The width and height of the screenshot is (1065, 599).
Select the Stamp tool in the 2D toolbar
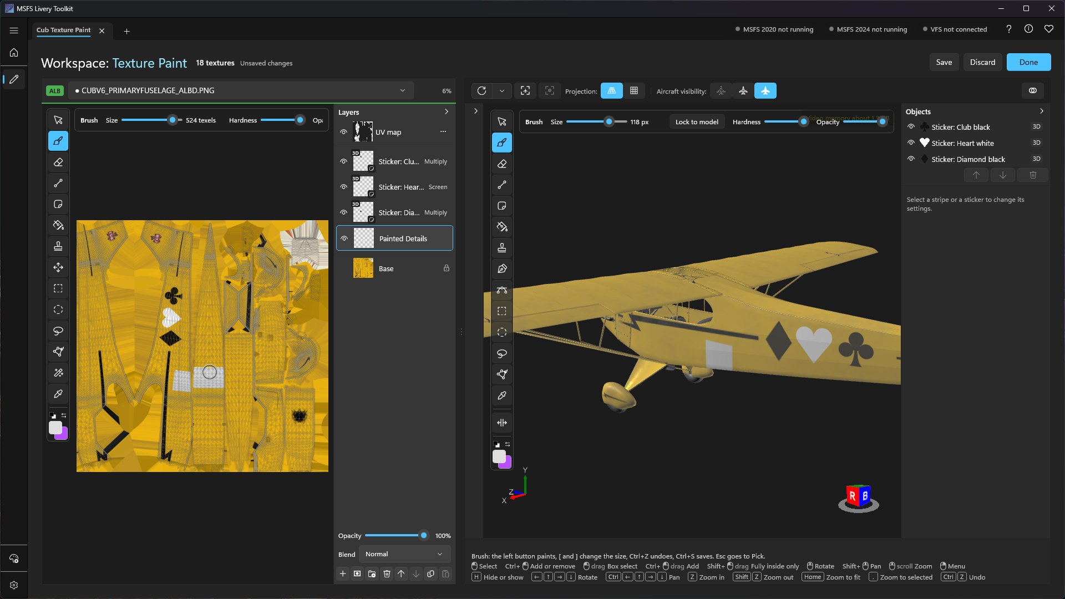click(x=58, y=247)
